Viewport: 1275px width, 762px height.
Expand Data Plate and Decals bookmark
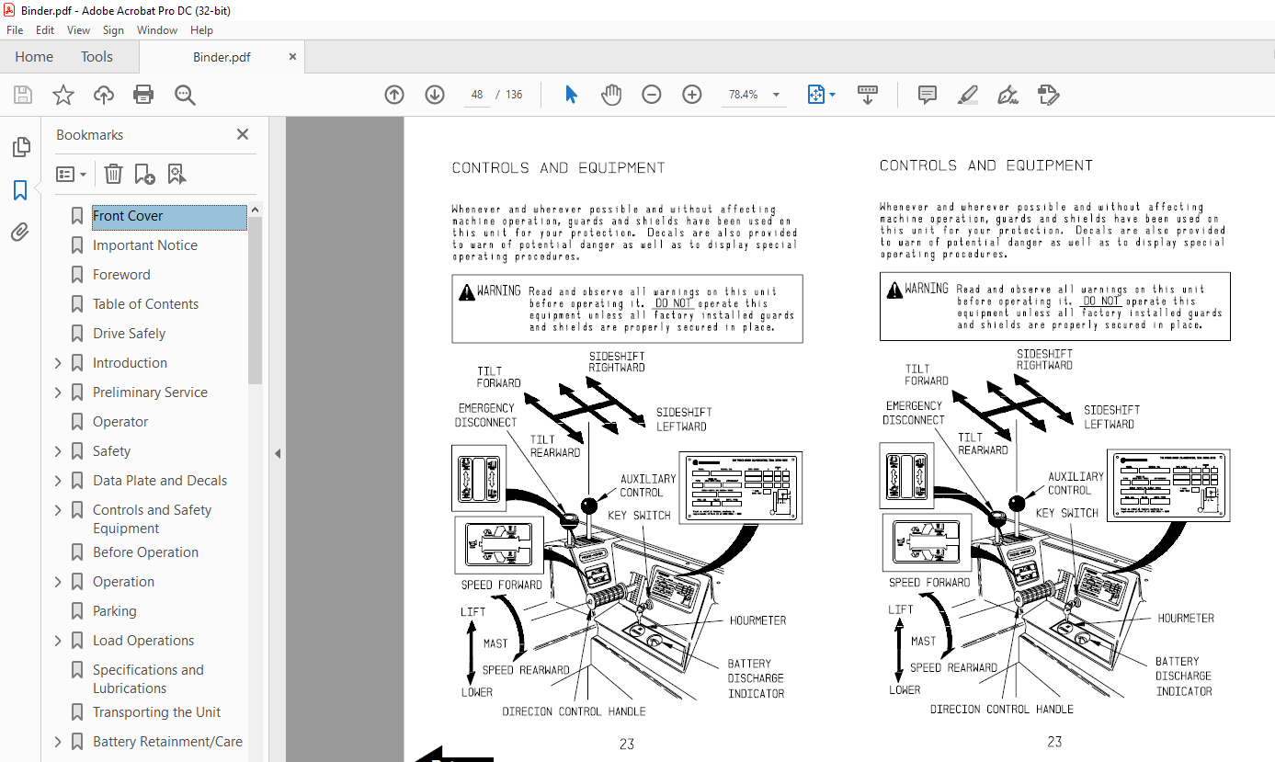(59, 481)
